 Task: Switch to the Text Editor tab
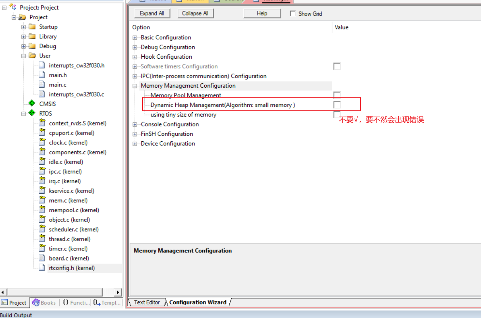147,302
